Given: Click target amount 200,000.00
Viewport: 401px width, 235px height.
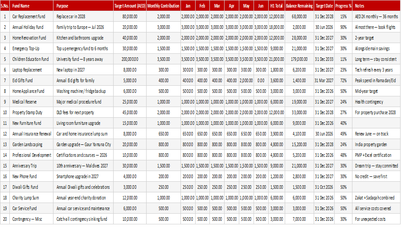Looking at the screenshot, I should (130, 60).
